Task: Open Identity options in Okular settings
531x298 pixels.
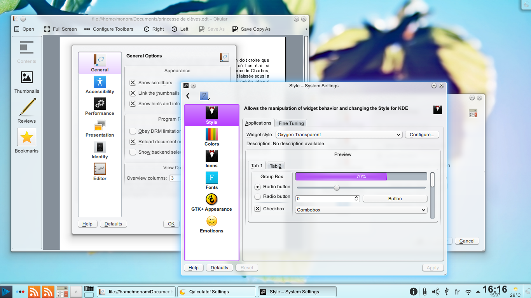Action: point(100,150)
